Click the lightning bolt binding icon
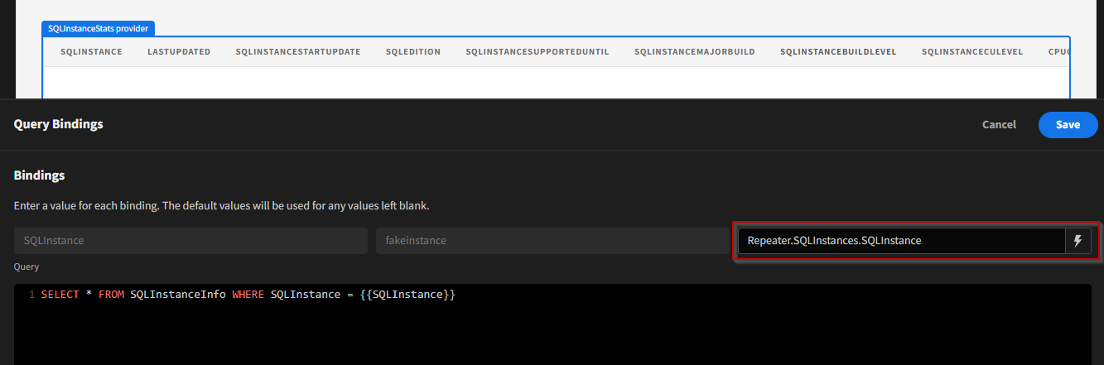 (1077, 241)
